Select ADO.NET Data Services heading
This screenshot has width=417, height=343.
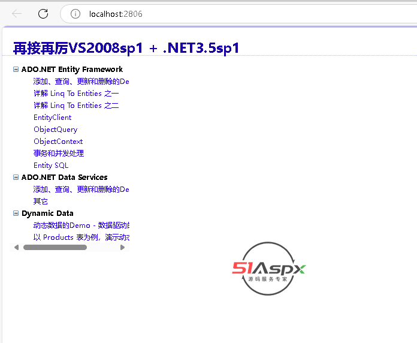(x=64, y=177)
